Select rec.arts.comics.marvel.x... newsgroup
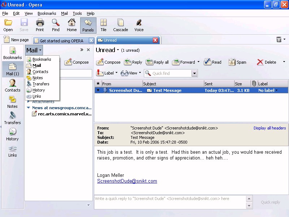 pos(62,114)
